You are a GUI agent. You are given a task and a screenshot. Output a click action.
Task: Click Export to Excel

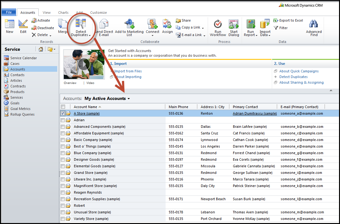pyautogui.click(x=288, y=20)
